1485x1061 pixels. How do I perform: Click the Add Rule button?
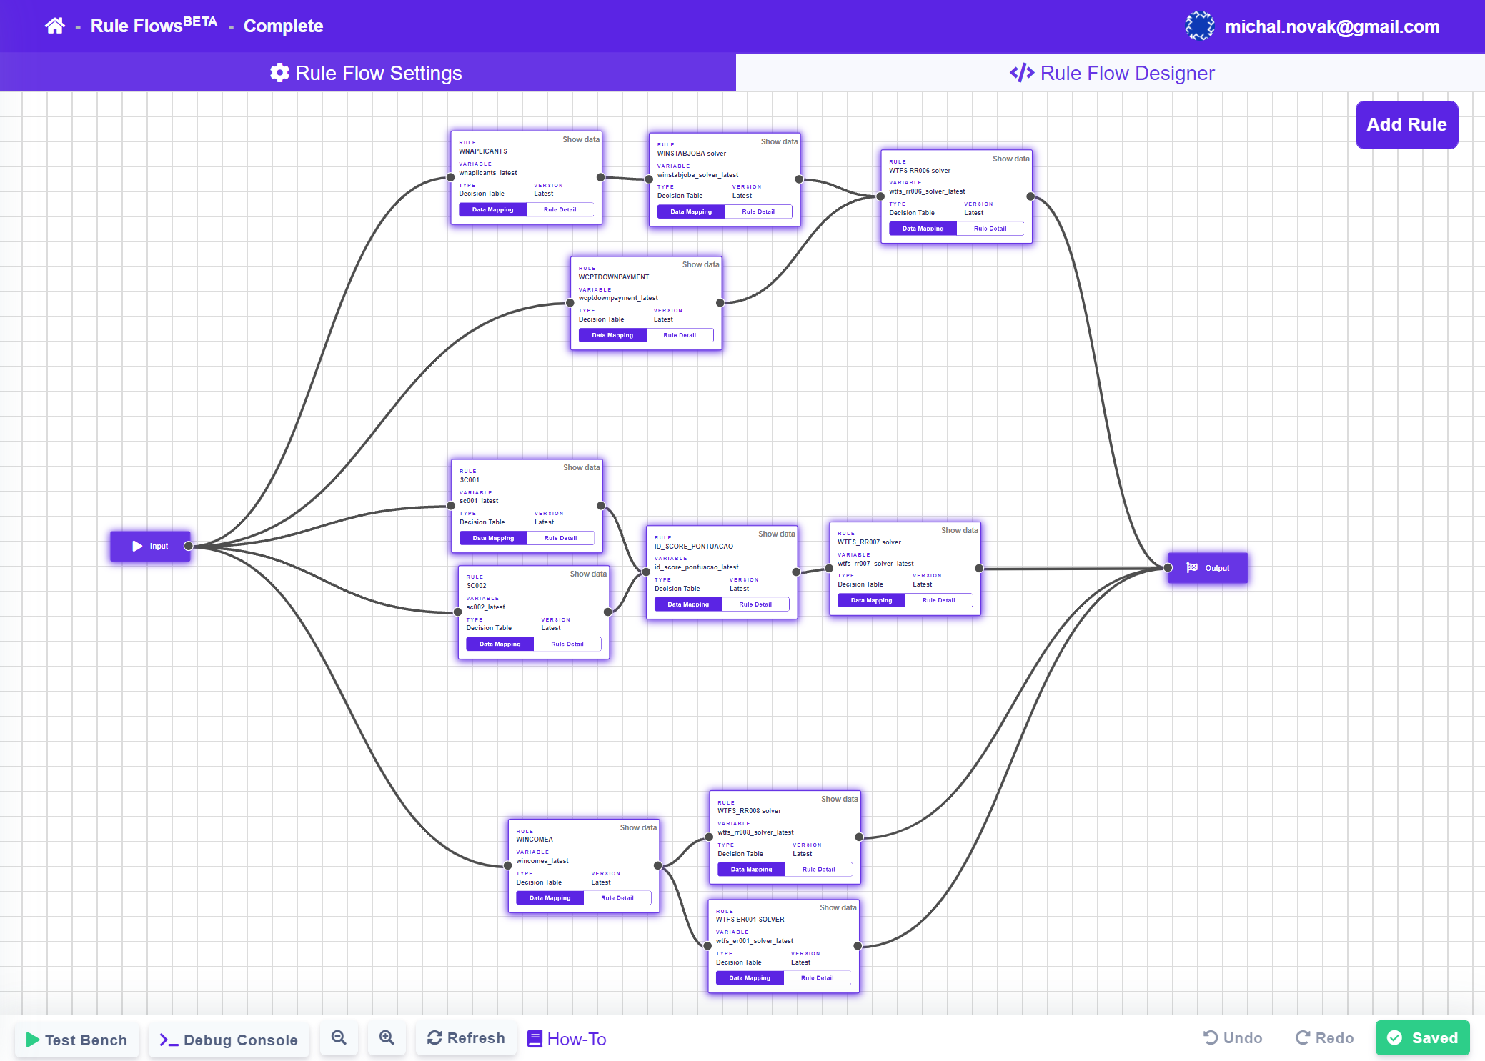click(x=1406, y=124)
